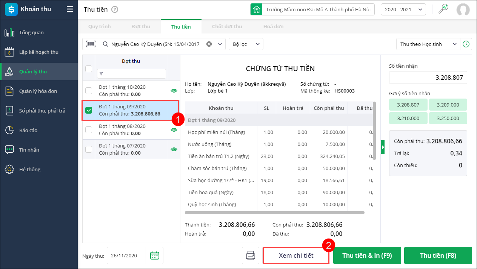Clear the selected student search

pyautogui.click(x=209, y=44)
